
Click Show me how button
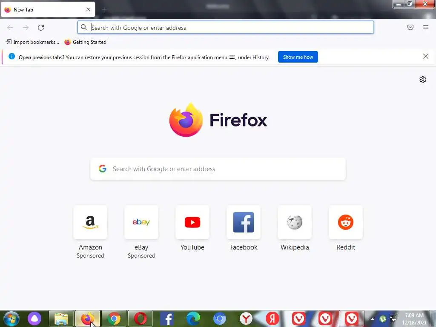point(298,57)
